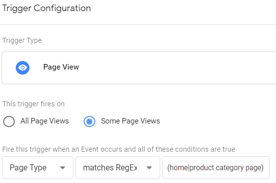
Task: Open the matches RegEx operator dropdown
Action: pos(118,167)
